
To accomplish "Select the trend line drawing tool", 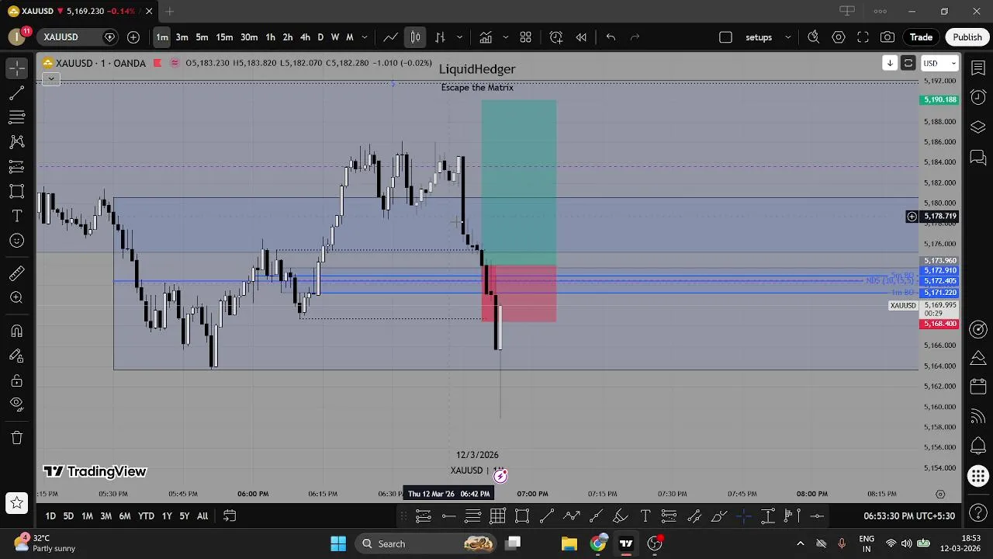I will pyautogui.click(x=17, y=93).
